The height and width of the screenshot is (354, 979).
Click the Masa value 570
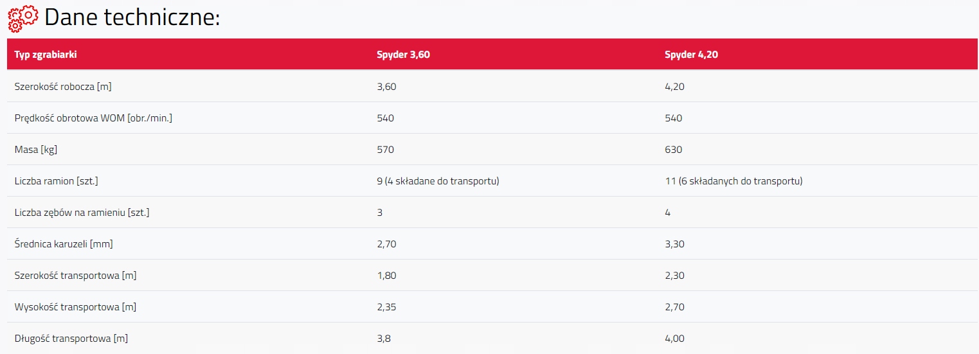(385, 150)
